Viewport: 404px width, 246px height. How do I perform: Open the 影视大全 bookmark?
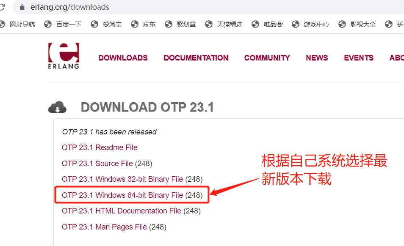click(357, 25)
